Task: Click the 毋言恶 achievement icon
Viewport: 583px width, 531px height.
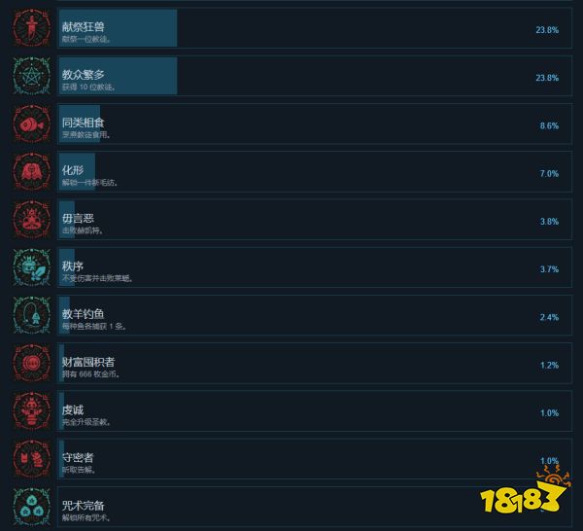Action: point(32,220)
